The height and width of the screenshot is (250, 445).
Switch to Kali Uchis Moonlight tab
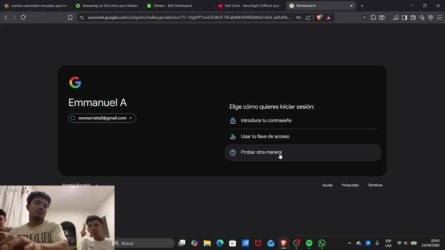click(250, 6)
